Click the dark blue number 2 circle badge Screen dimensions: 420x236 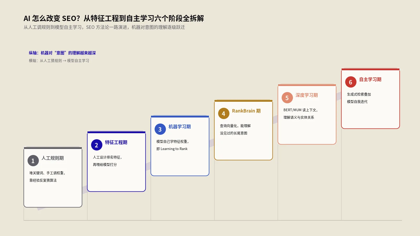click(97, 145)
